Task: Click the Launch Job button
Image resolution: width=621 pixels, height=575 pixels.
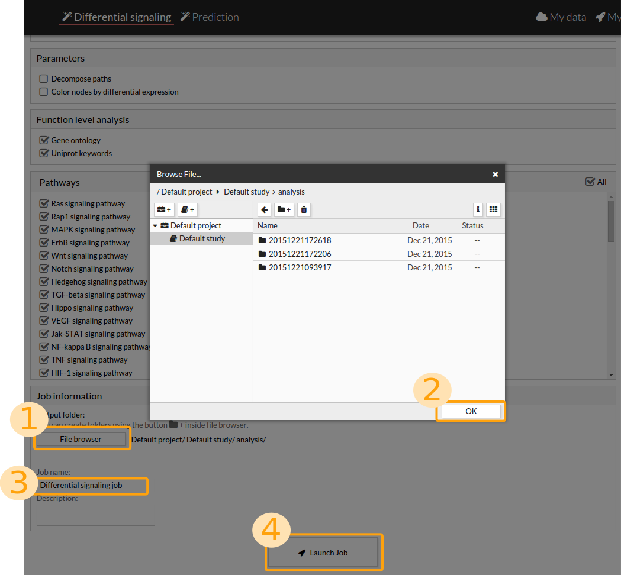Action: [x=323, y=553]
